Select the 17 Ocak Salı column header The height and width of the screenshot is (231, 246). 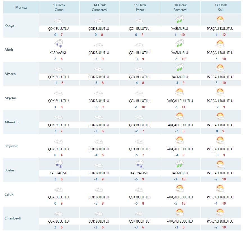[220, 7]
